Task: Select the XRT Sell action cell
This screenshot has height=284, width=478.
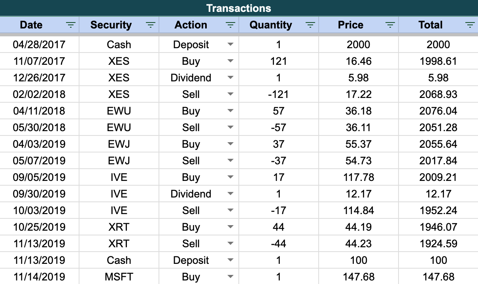Action: coord(199,244)
